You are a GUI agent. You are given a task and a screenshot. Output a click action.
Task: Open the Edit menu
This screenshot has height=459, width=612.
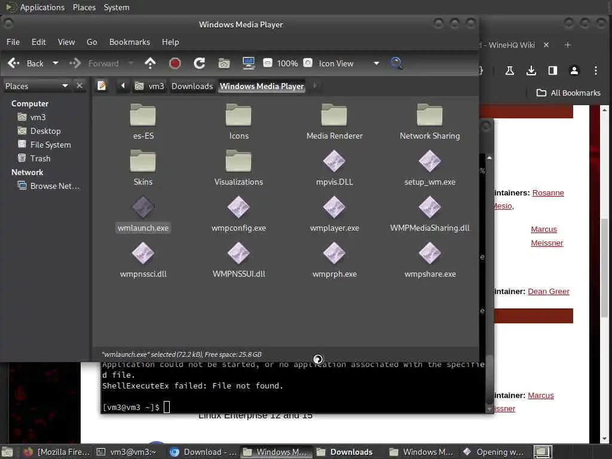[x=39, y=42]
